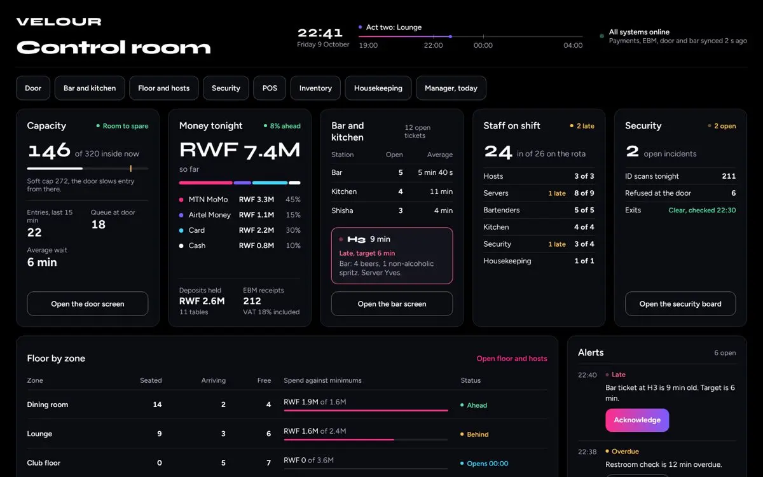763x477 pixels.
Task: Click the 22:41 clock display
Action: pyautogui.click(x=320, y=32)
